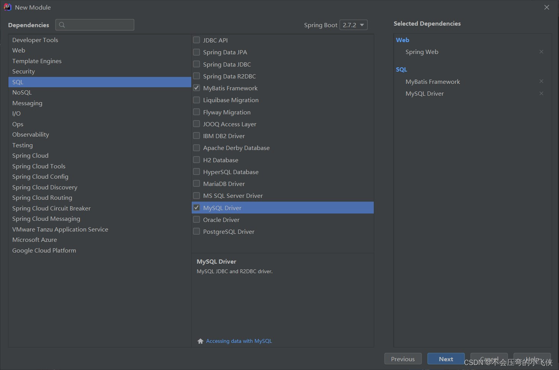Select Spring Cloud Discovery category

(x=100, y=187)
